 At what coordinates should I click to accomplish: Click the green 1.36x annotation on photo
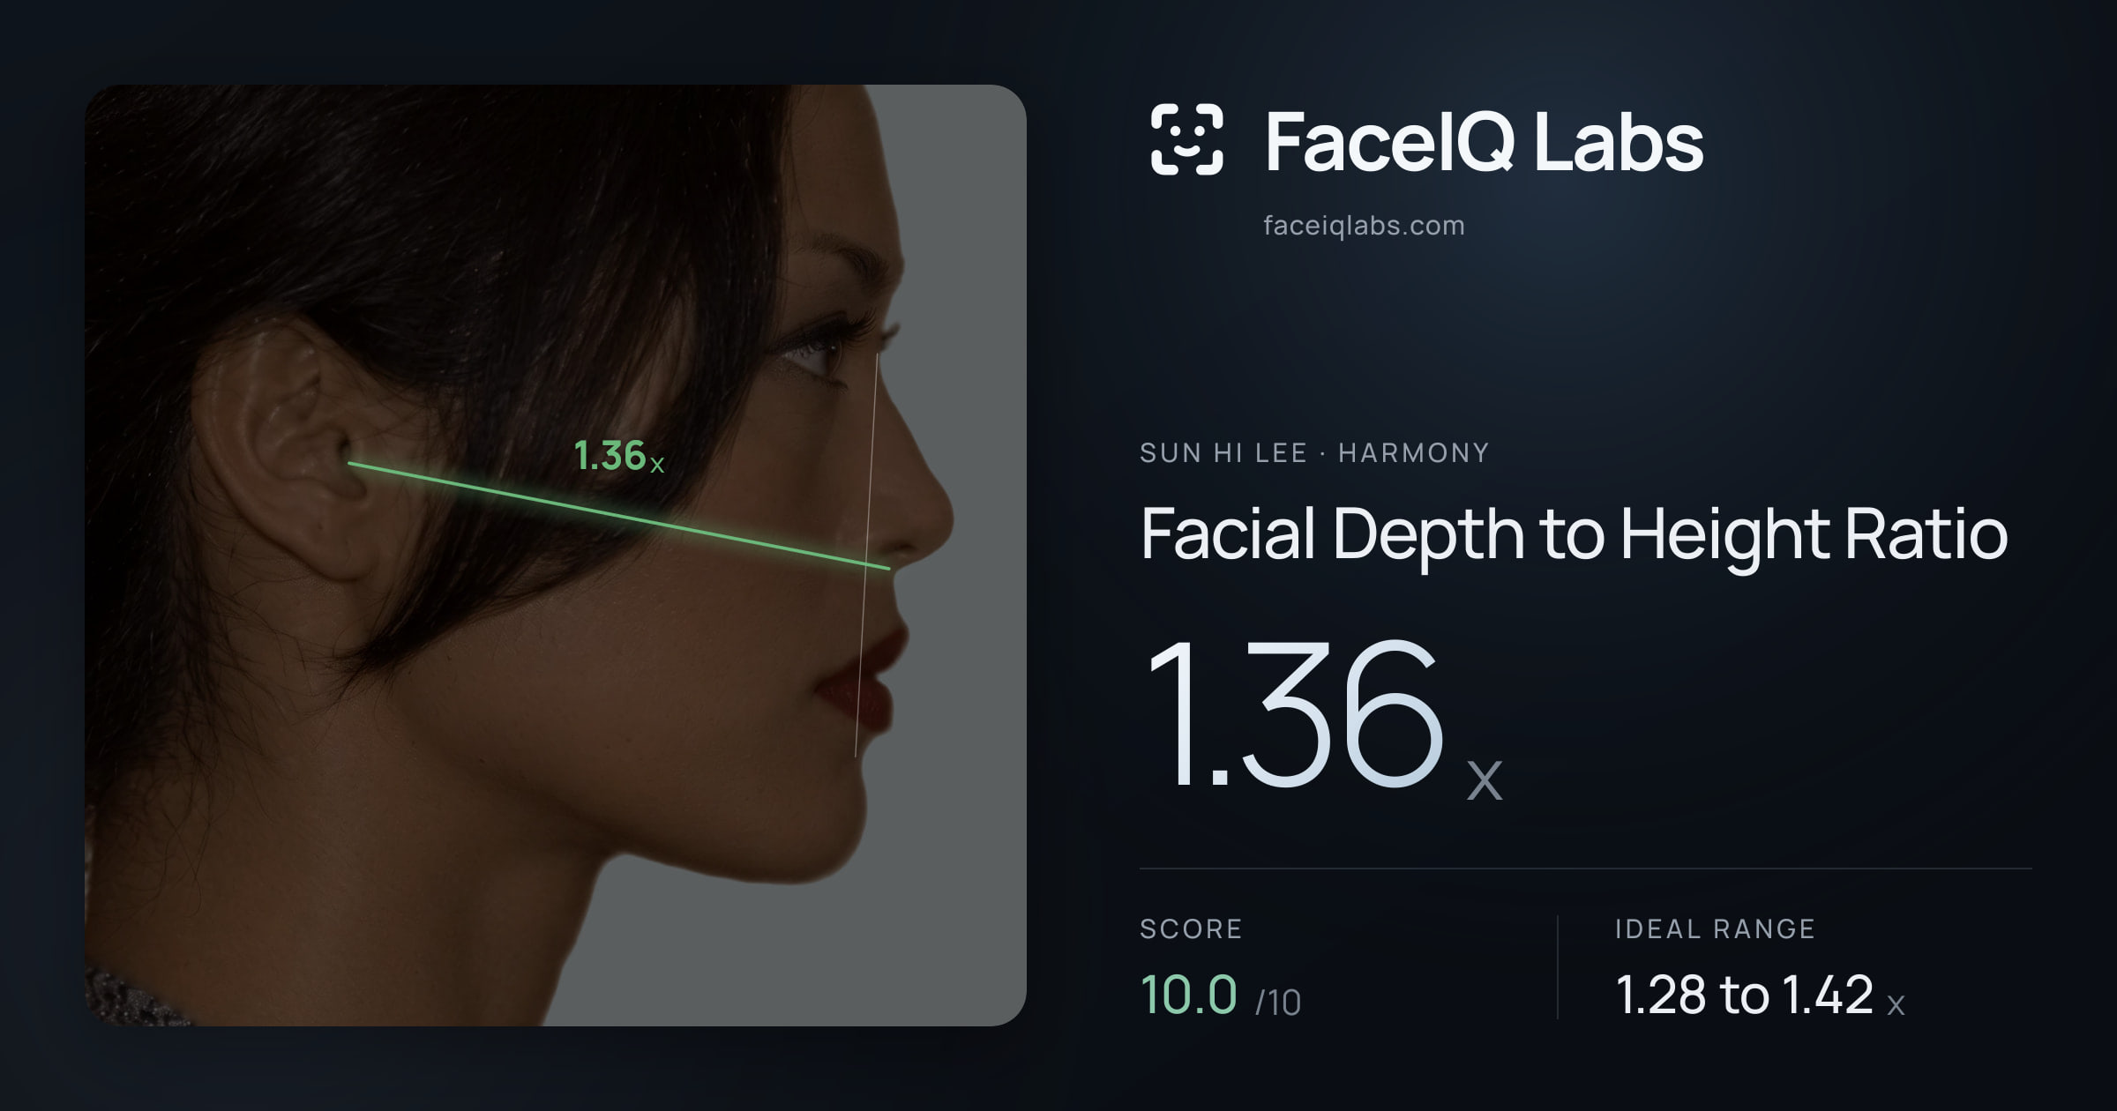click(x=618, y=456)
